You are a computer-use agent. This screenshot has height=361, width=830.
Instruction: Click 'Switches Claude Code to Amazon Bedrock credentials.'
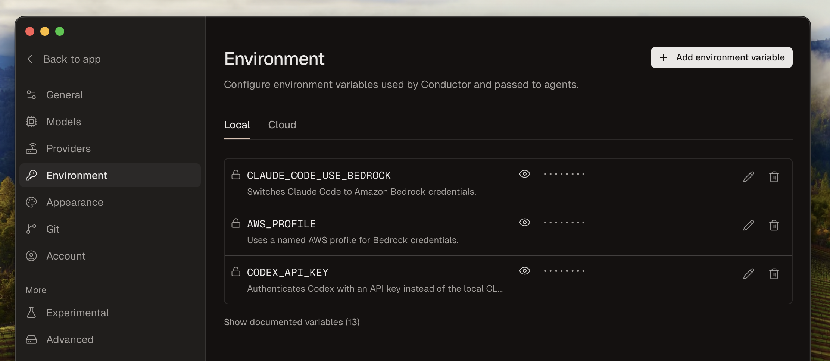coord(362,192)
